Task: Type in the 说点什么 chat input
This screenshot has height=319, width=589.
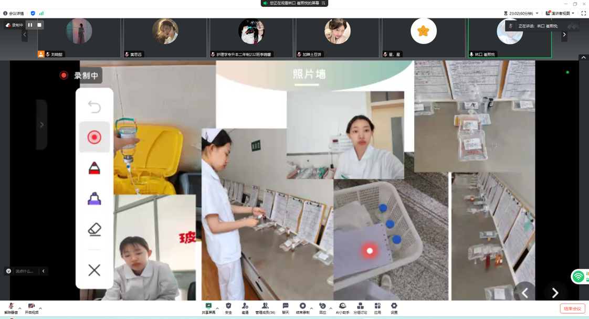Action: [x=24, y=271]
